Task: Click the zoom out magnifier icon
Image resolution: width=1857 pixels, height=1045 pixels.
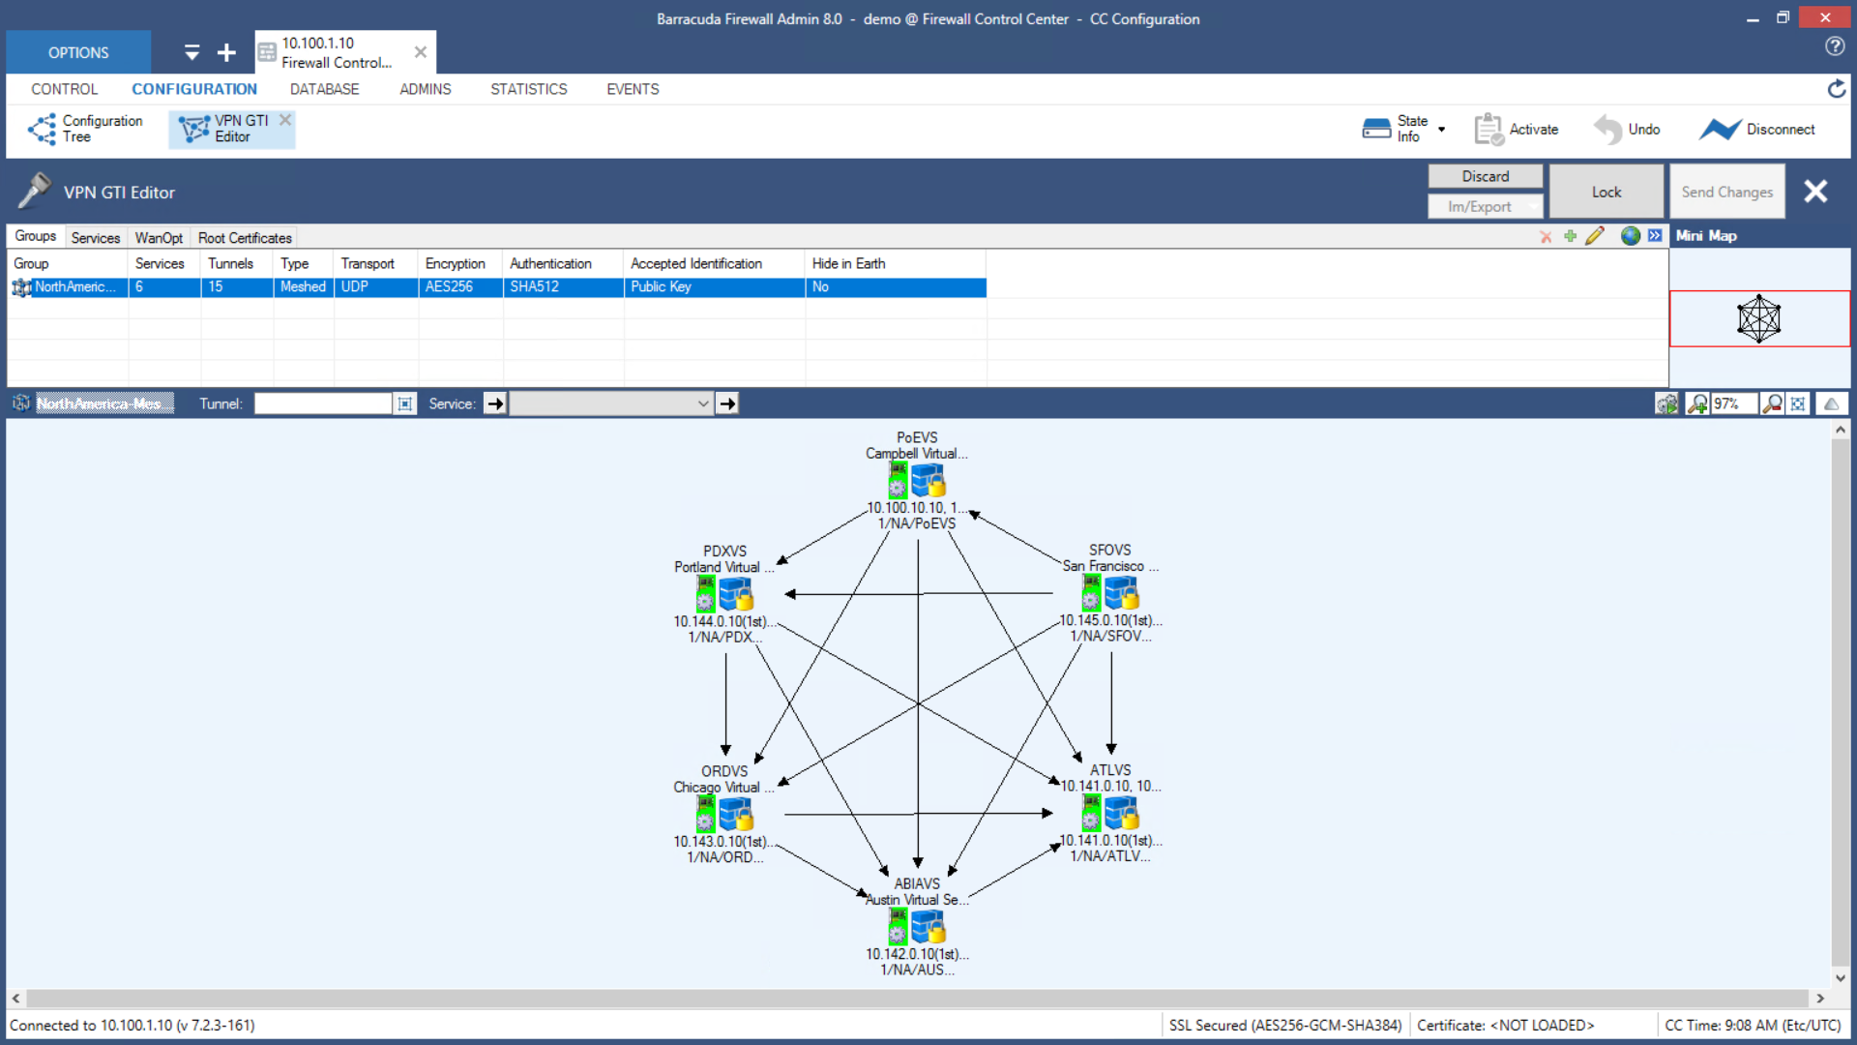Action: (x=1772, y=403)
